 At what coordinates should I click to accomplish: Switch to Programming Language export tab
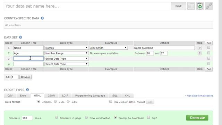90,96
